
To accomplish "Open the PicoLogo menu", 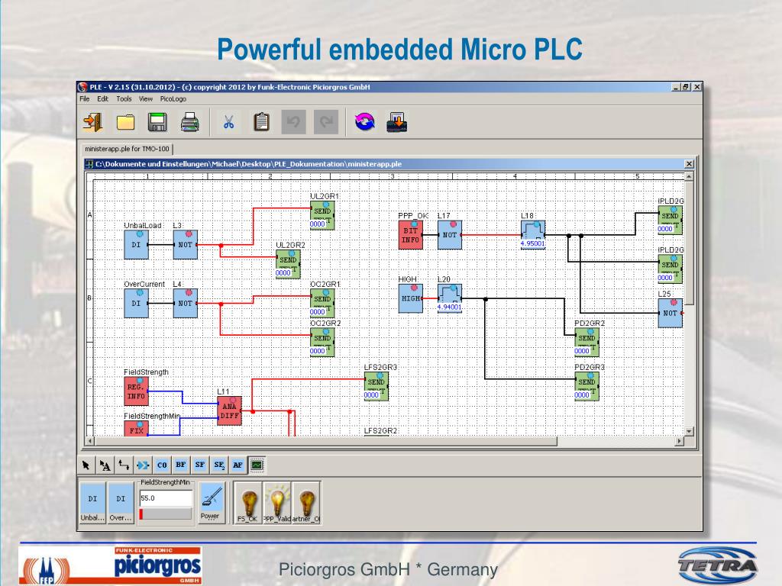I will 173,99.
